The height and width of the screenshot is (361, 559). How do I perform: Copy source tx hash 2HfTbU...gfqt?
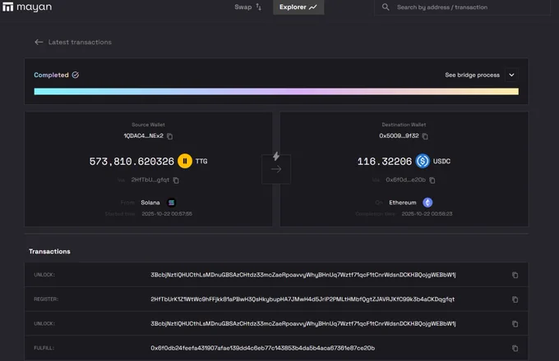[x=176, y=180]
